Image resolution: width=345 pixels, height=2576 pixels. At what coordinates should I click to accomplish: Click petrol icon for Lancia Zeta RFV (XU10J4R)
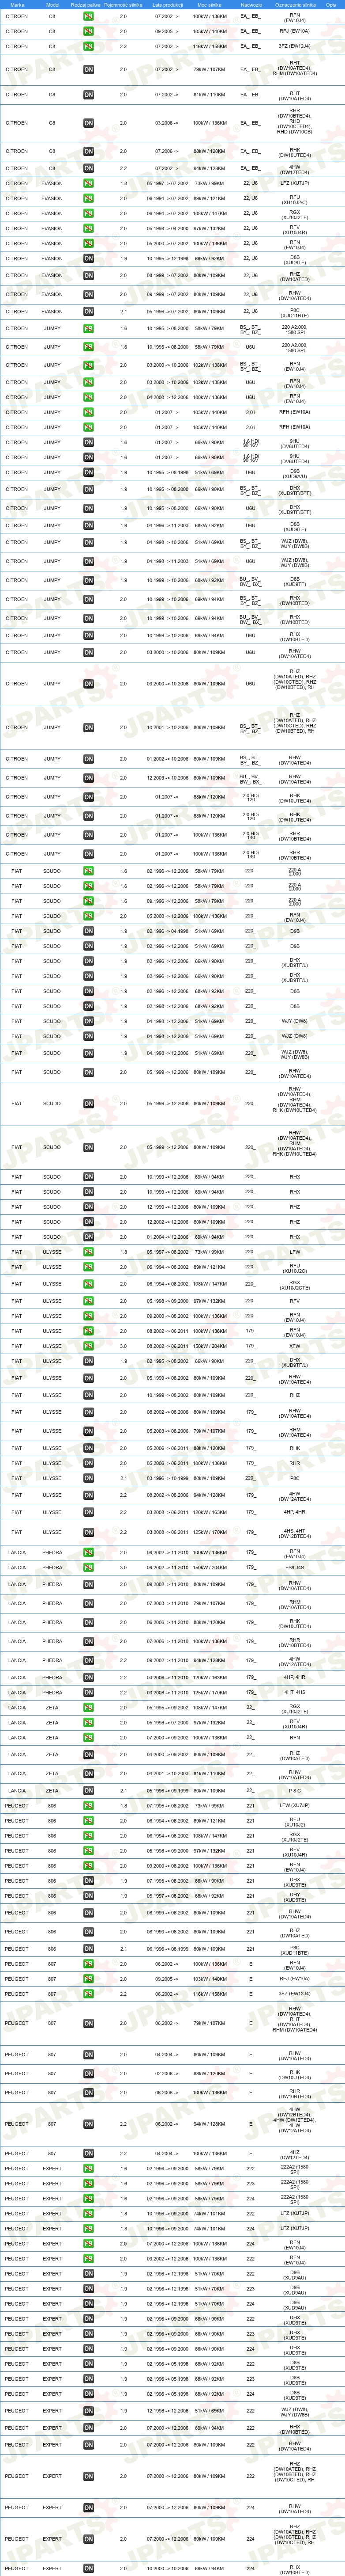tap(89, 1723)
